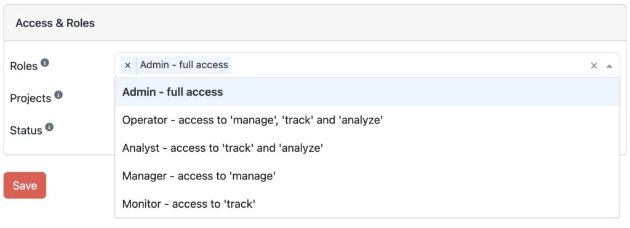The image size is (630, 228).
Task: Click the info icon beside Projects label
Action: point(58,95)
